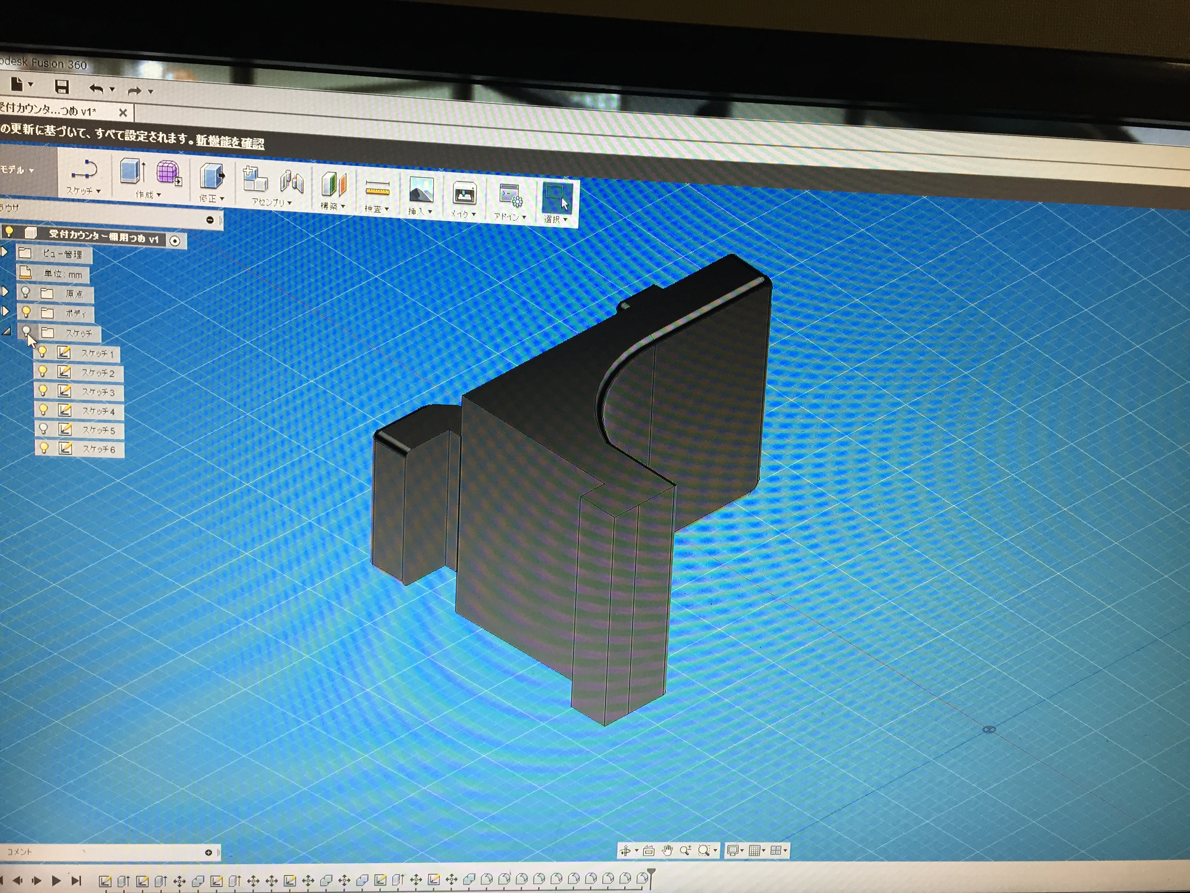Open Display Settings monitor icon
Viewport: 1190px width, 893px height.
tap(732, 850)
